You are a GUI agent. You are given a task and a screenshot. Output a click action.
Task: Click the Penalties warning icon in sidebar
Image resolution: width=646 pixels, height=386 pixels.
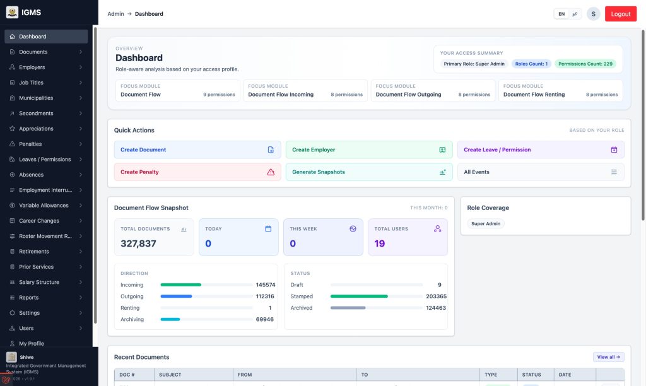click(12, 144)
